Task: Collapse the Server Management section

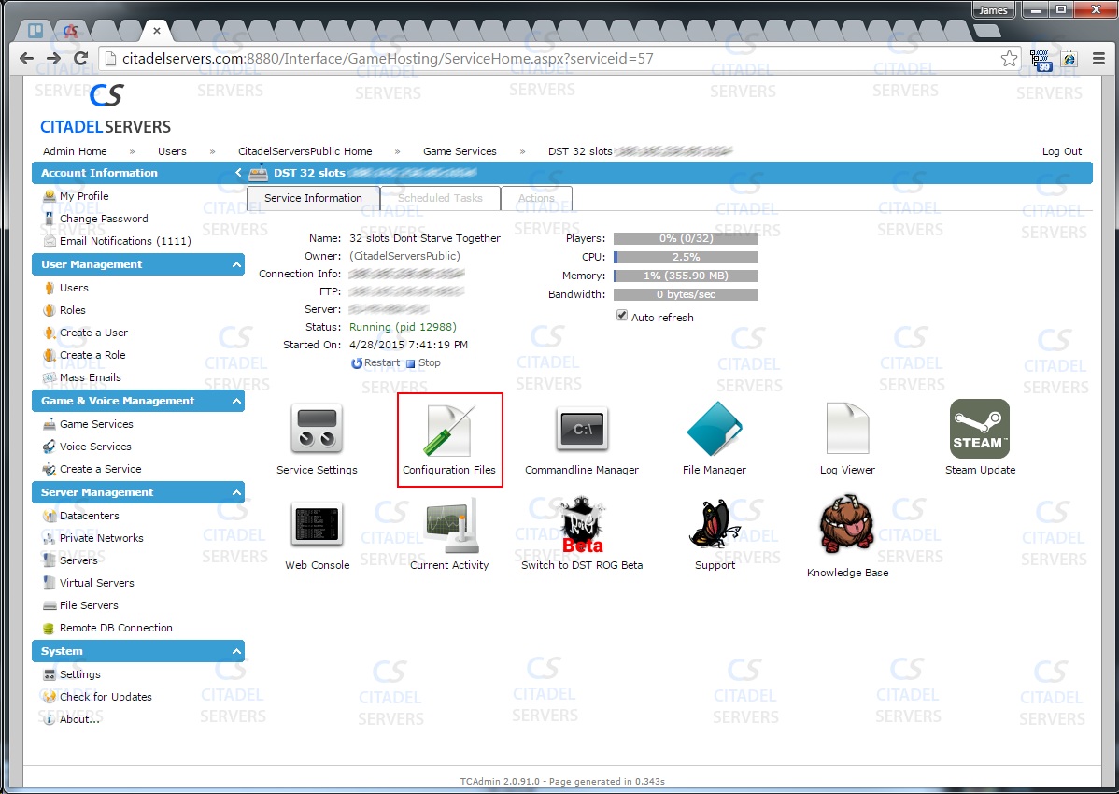Action: tap(236, 493)
